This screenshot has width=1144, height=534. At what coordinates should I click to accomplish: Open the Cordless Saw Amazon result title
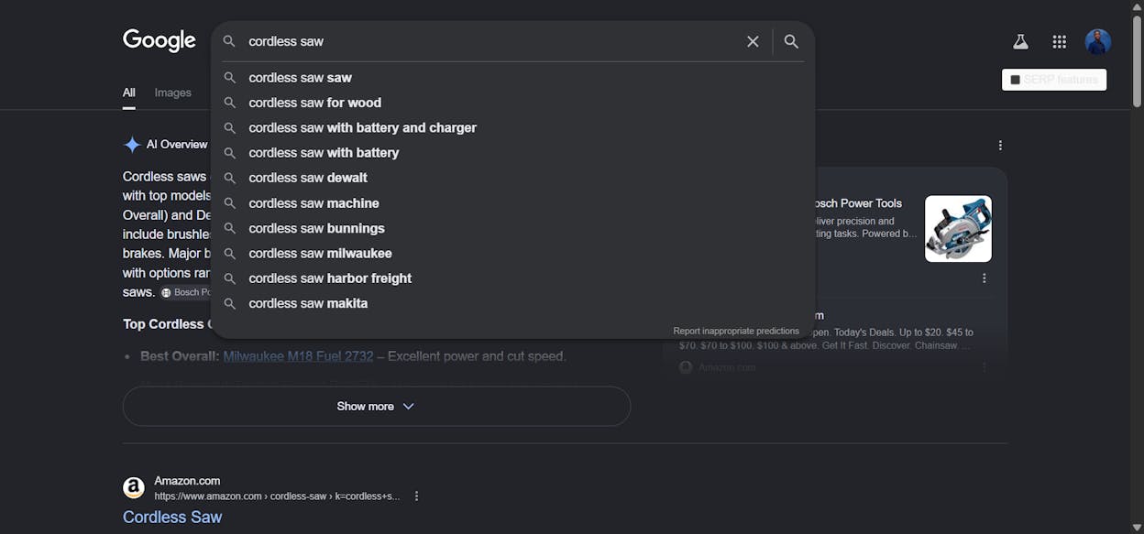172,517
